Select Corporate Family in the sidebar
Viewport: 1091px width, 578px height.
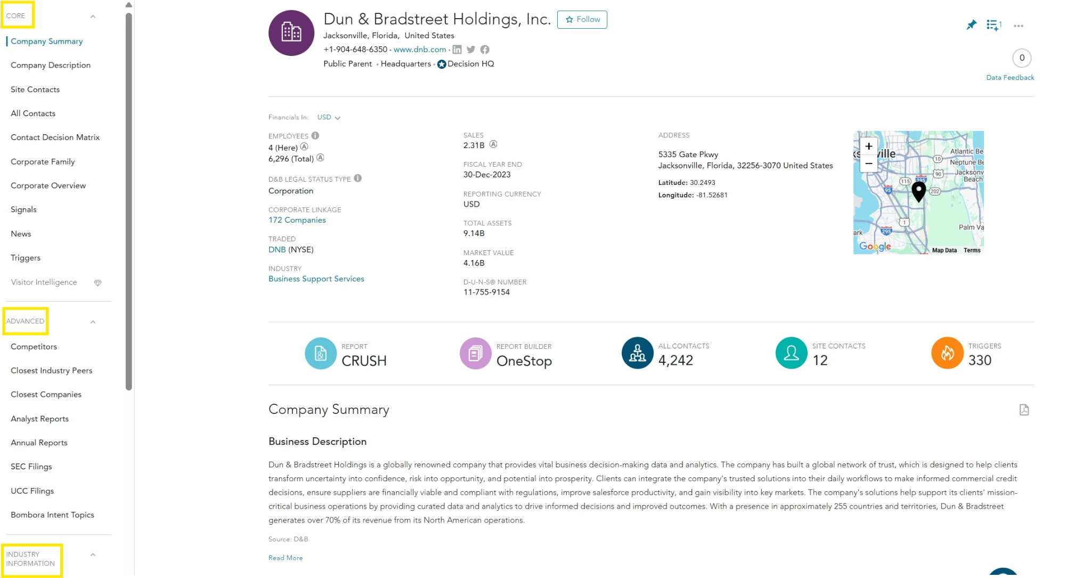click(x=43, y=161)
